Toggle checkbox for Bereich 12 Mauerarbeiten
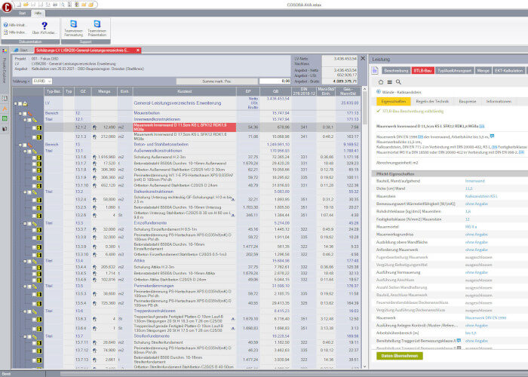 coord(25,114)
